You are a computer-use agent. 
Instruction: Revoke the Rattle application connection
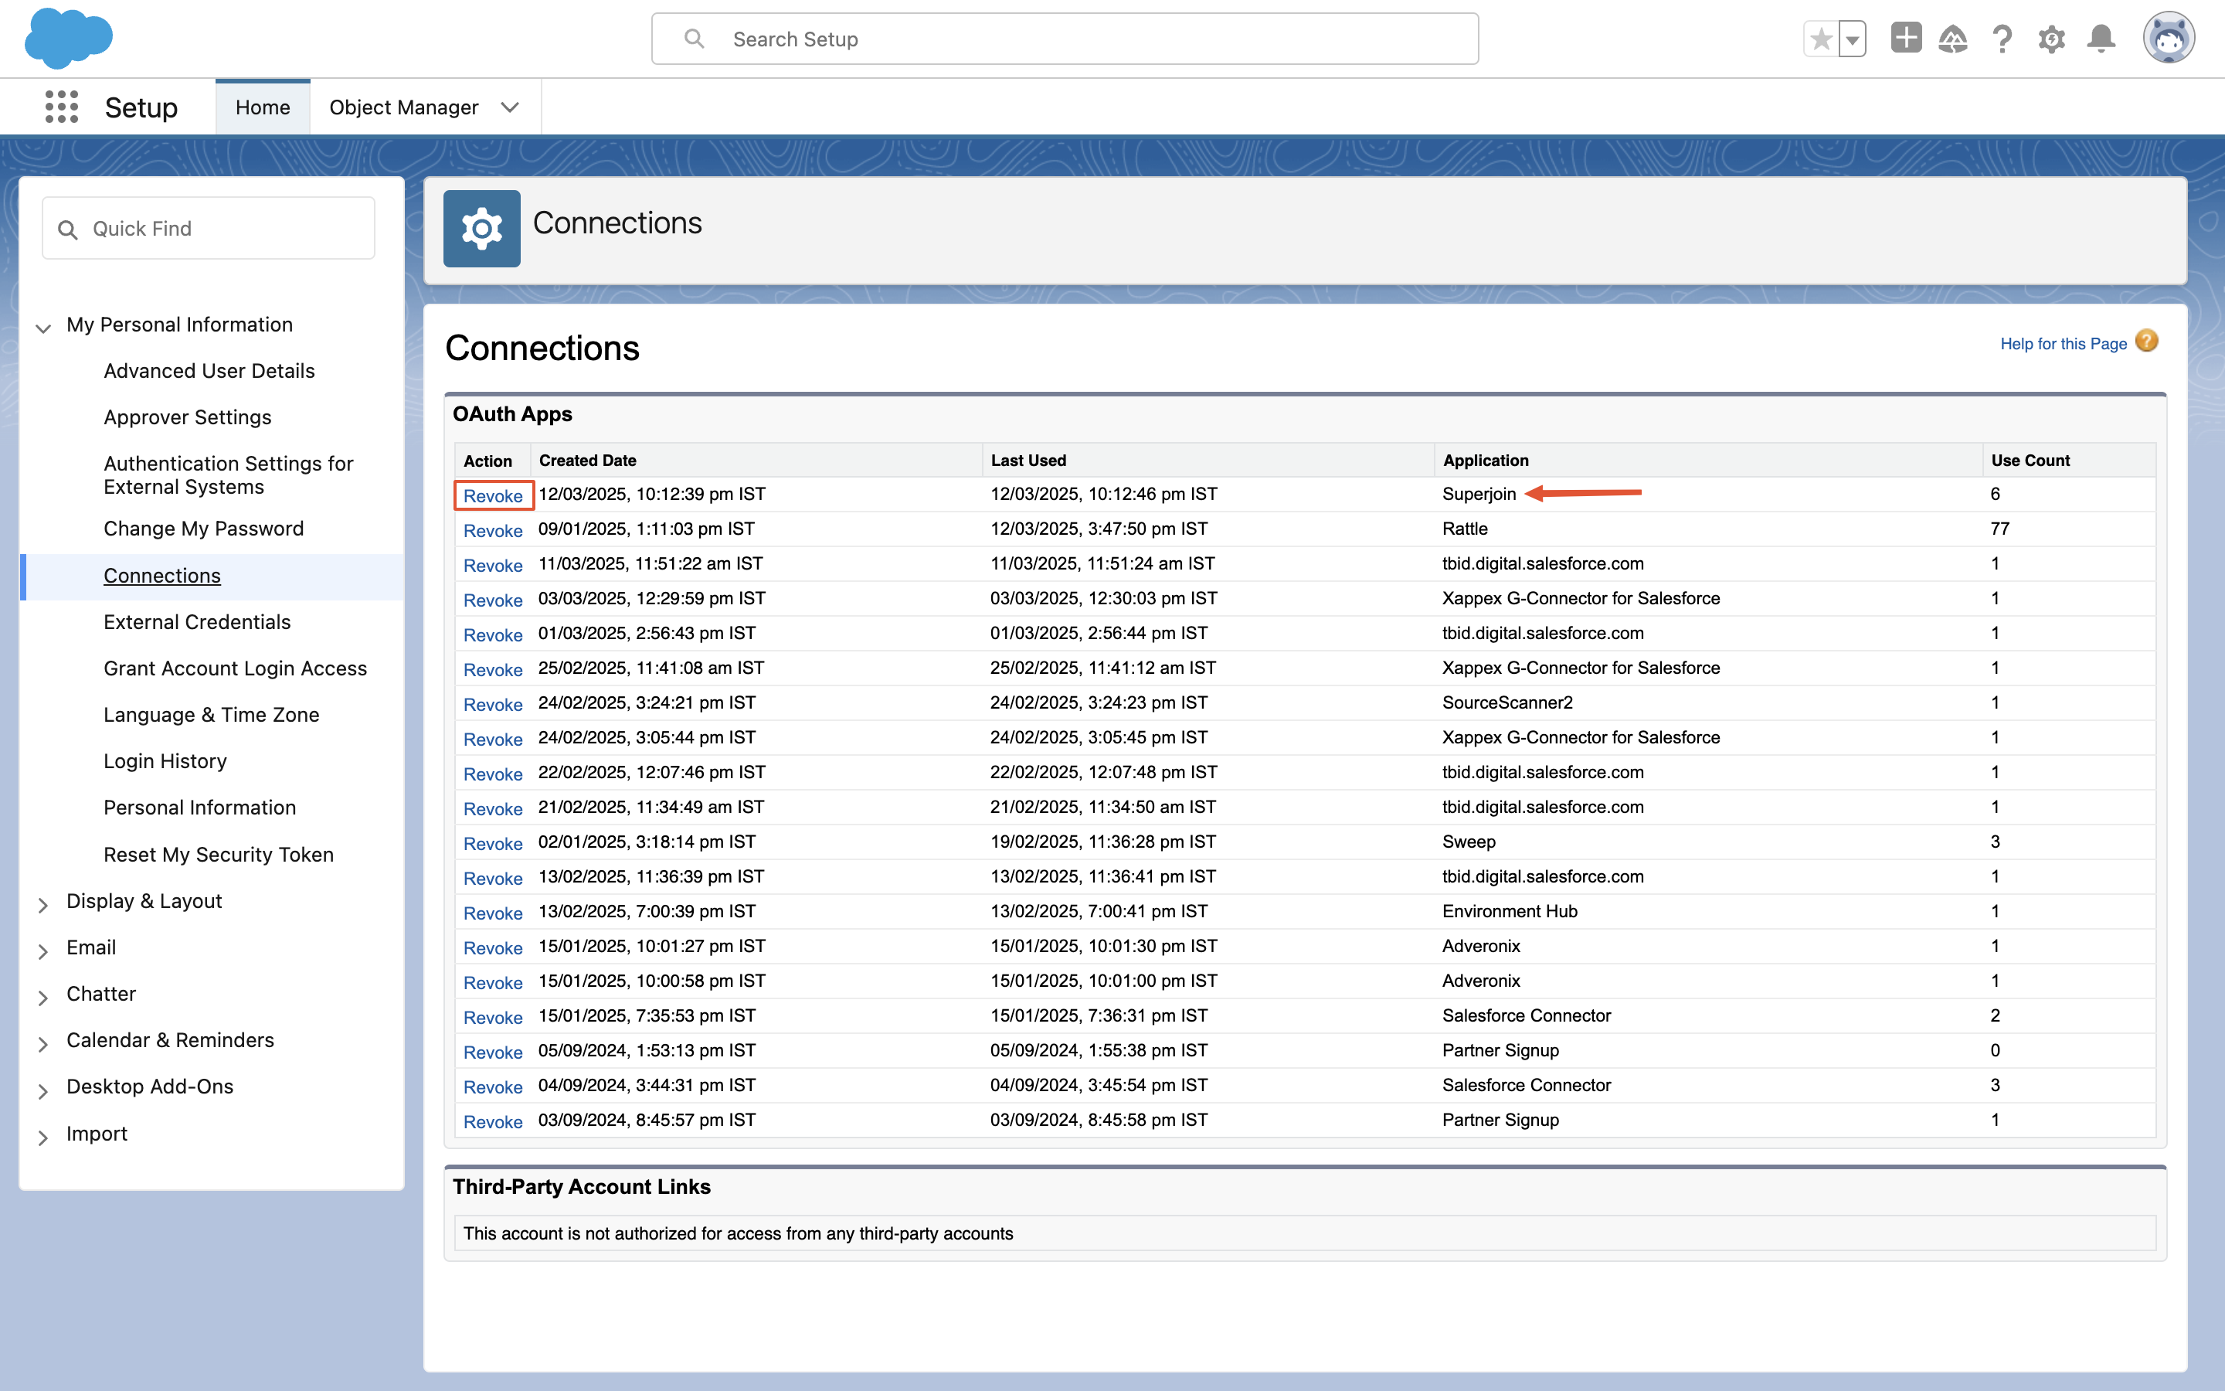pos(493,531)
